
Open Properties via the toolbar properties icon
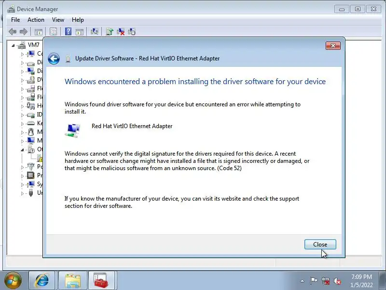[x=53, y=31]
